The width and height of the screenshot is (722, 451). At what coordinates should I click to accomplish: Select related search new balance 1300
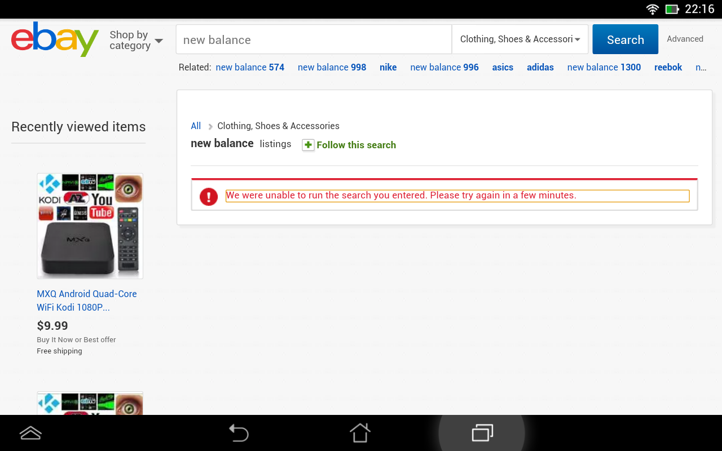coord(604,67)
